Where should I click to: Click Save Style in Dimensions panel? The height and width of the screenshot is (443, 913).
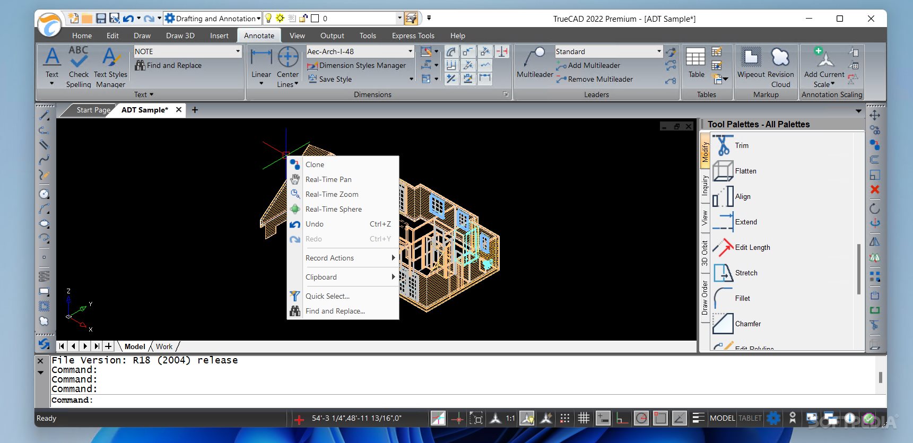tap(329, 79)
